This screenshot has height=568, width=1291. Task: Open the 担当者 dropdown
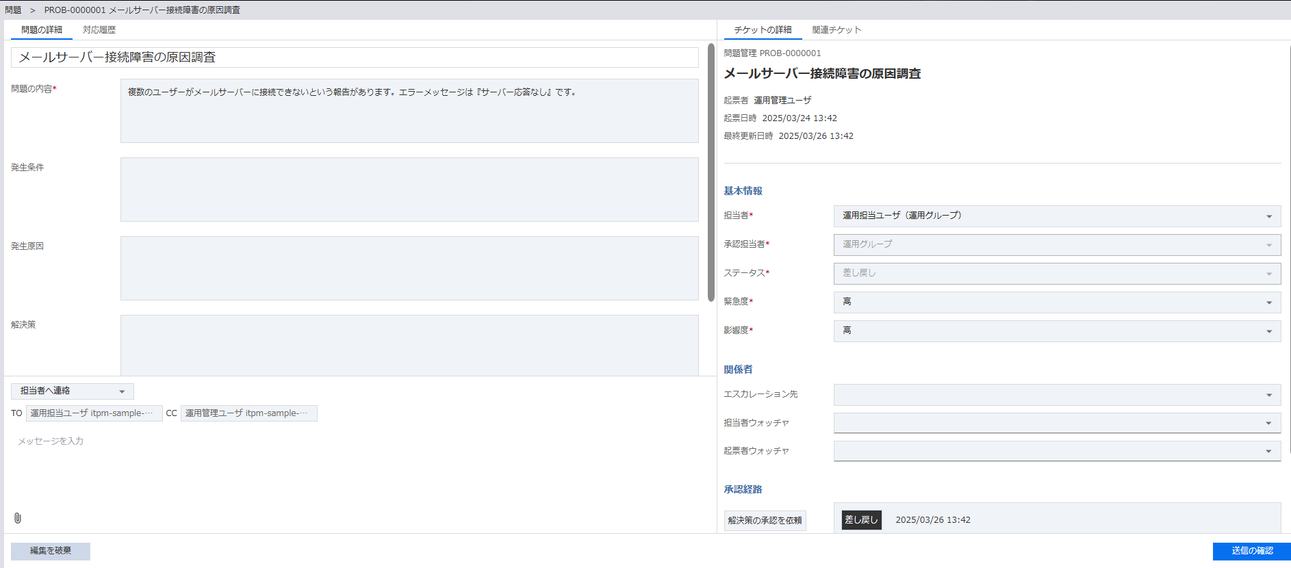pyautogui.click(x=1056, y=216)
